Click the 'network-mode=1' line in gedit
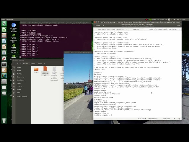Viewport: 189px width, 142px height. [x=100, y=96]
